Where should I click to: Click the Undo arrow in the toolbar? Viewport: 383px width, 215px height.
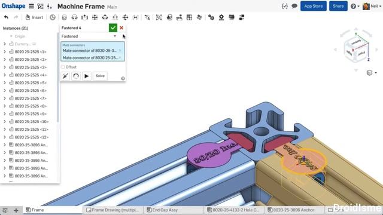(6, 17)
